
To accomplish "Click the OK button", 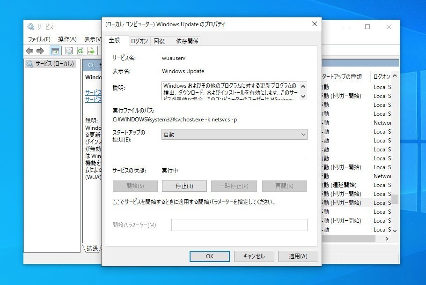I will (x=209, y=256).
